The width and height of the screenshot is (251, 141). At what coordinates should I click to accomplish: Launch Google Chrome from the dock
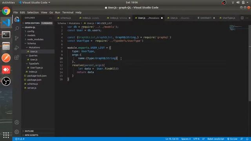6,11
